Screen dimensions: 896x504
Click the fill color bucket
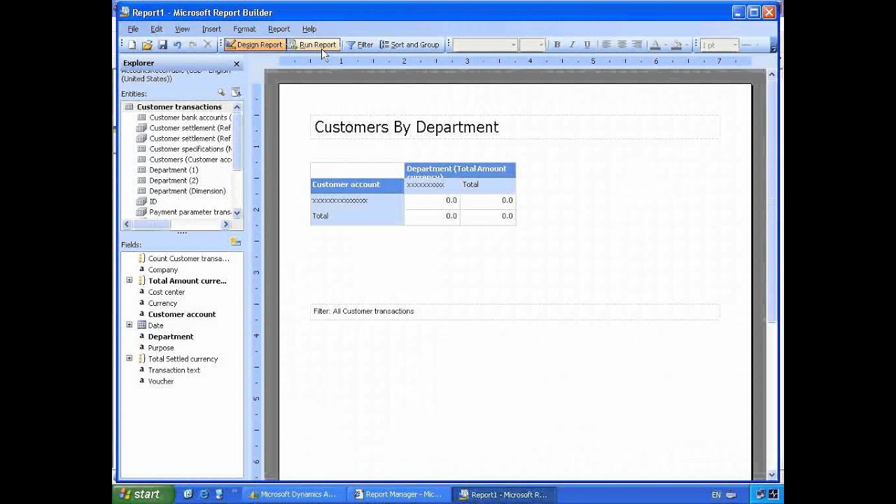(675, 45)
